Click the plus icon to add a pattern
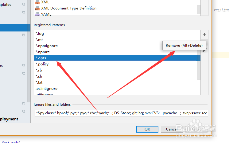The height and width of the screenshot is (143, 229). (x=204, y=34)
